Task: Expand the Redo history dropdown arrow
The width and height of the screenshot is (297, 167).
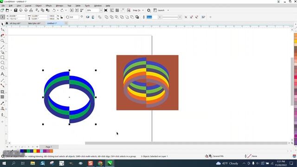Action: 66,10
